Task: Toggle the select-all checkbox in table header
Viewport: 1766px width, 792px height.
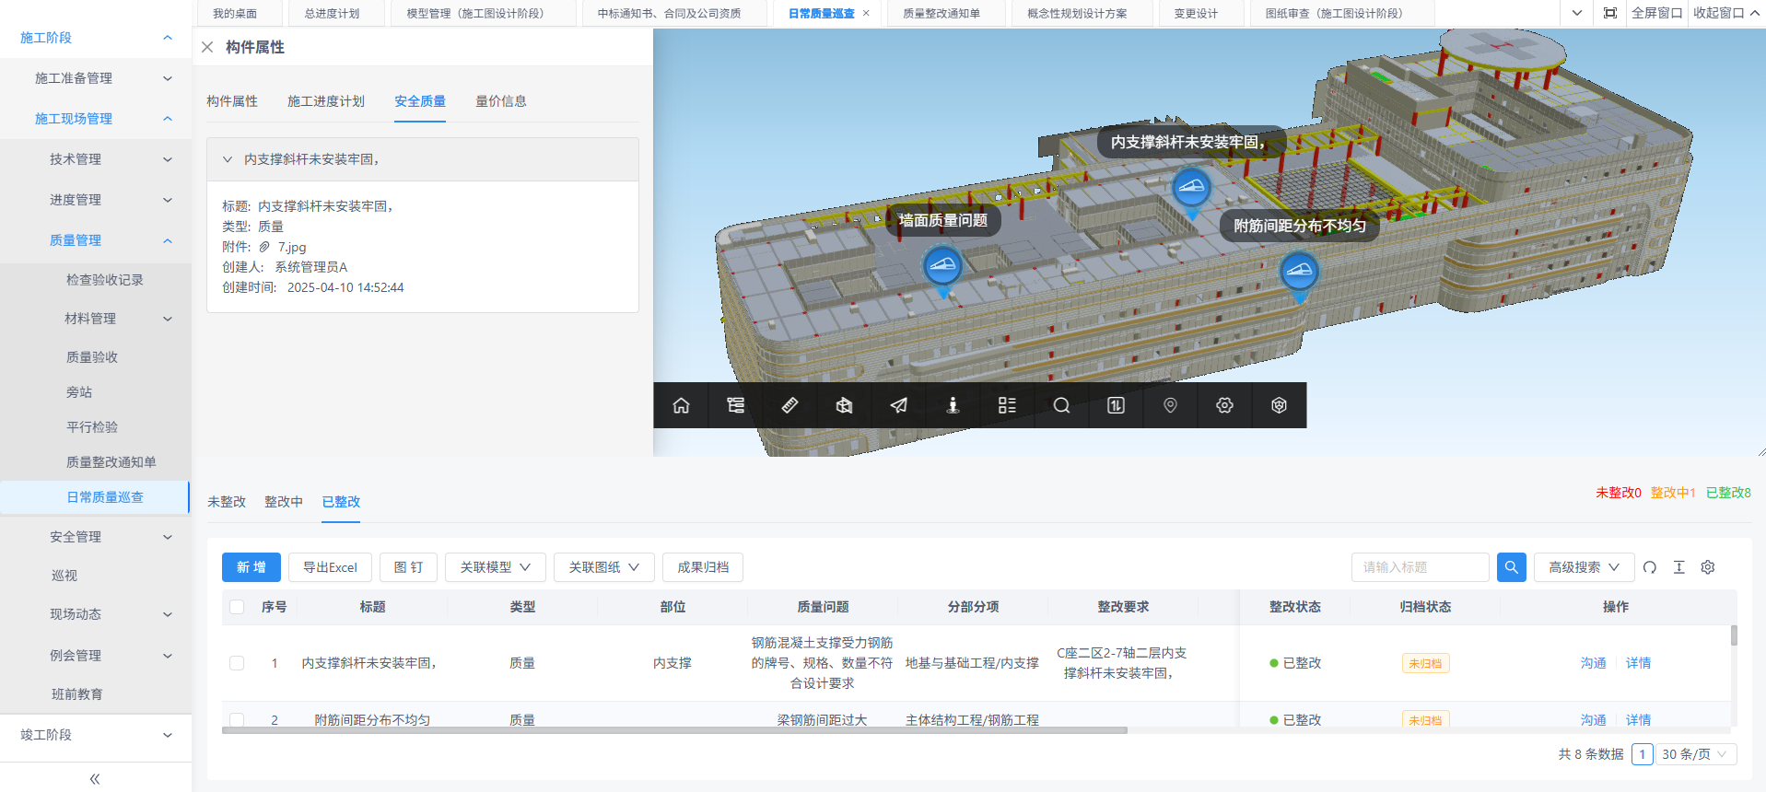Action: 237,607
